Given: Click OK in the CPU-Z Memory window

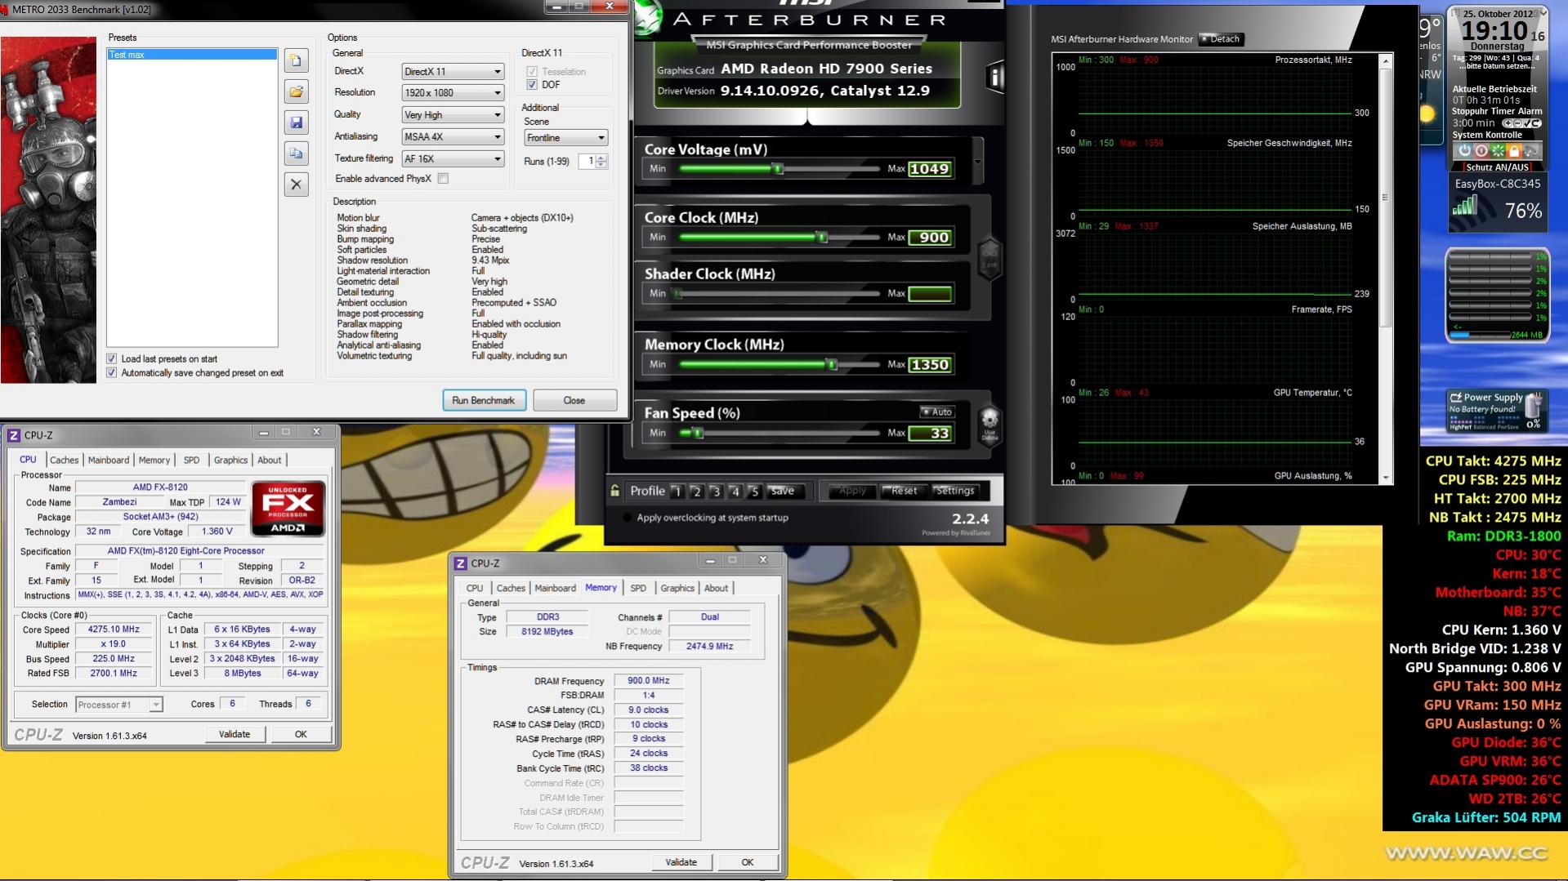Looking at the screenshot, I should [747, 862].
